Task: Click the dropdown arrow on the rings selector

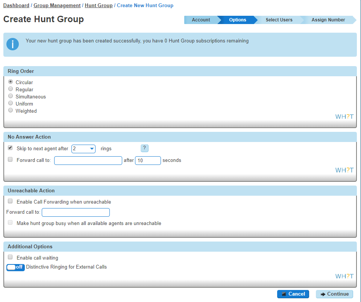Action: 92,149
